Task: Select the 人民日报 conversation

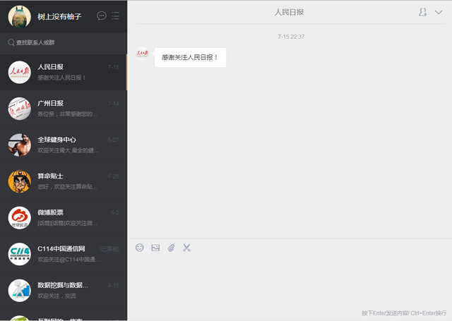Action: pos(64,72)
